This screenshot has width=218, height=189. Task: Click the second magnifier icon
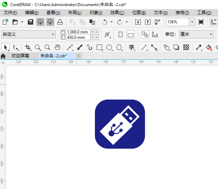click(x=47, y=47)
